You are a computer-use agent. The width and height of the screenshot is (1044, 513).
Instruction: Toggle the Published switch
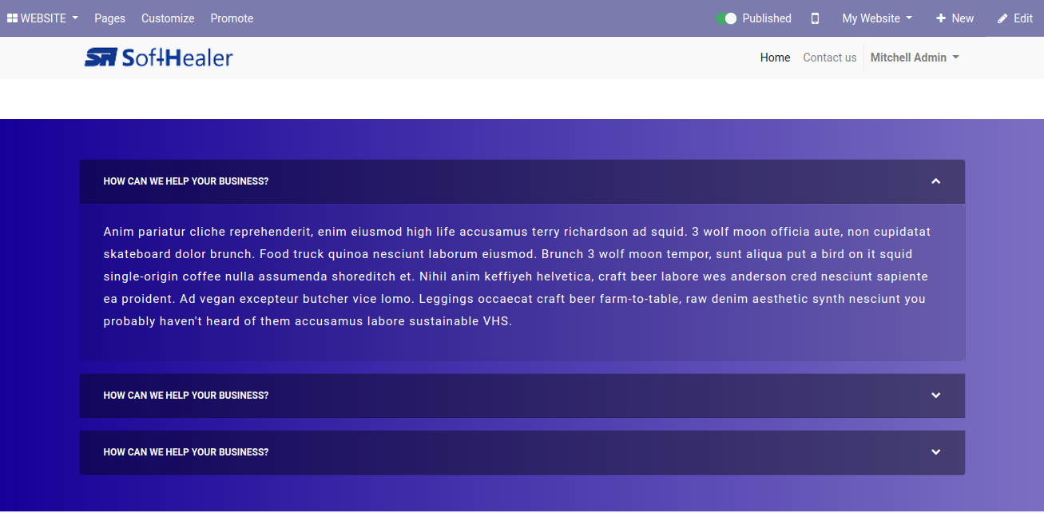coord(726,18)
